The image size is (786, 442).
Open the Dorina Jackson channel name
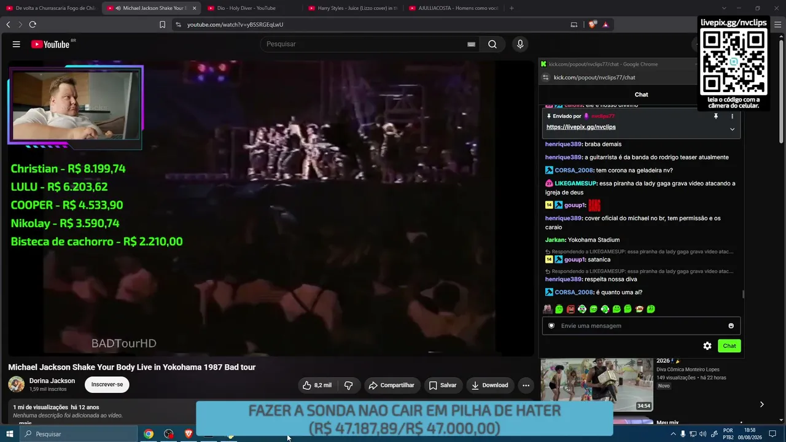[52, 381]
